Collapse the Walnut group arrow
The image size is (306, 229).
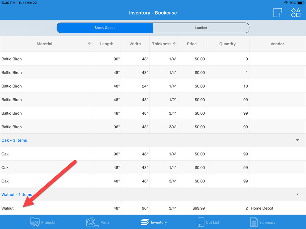297,194
